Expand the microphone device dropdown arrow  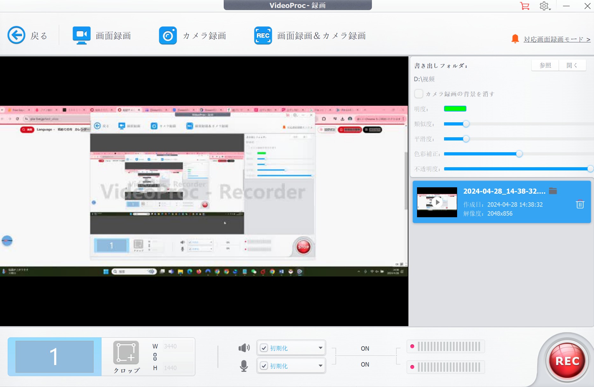321,366
